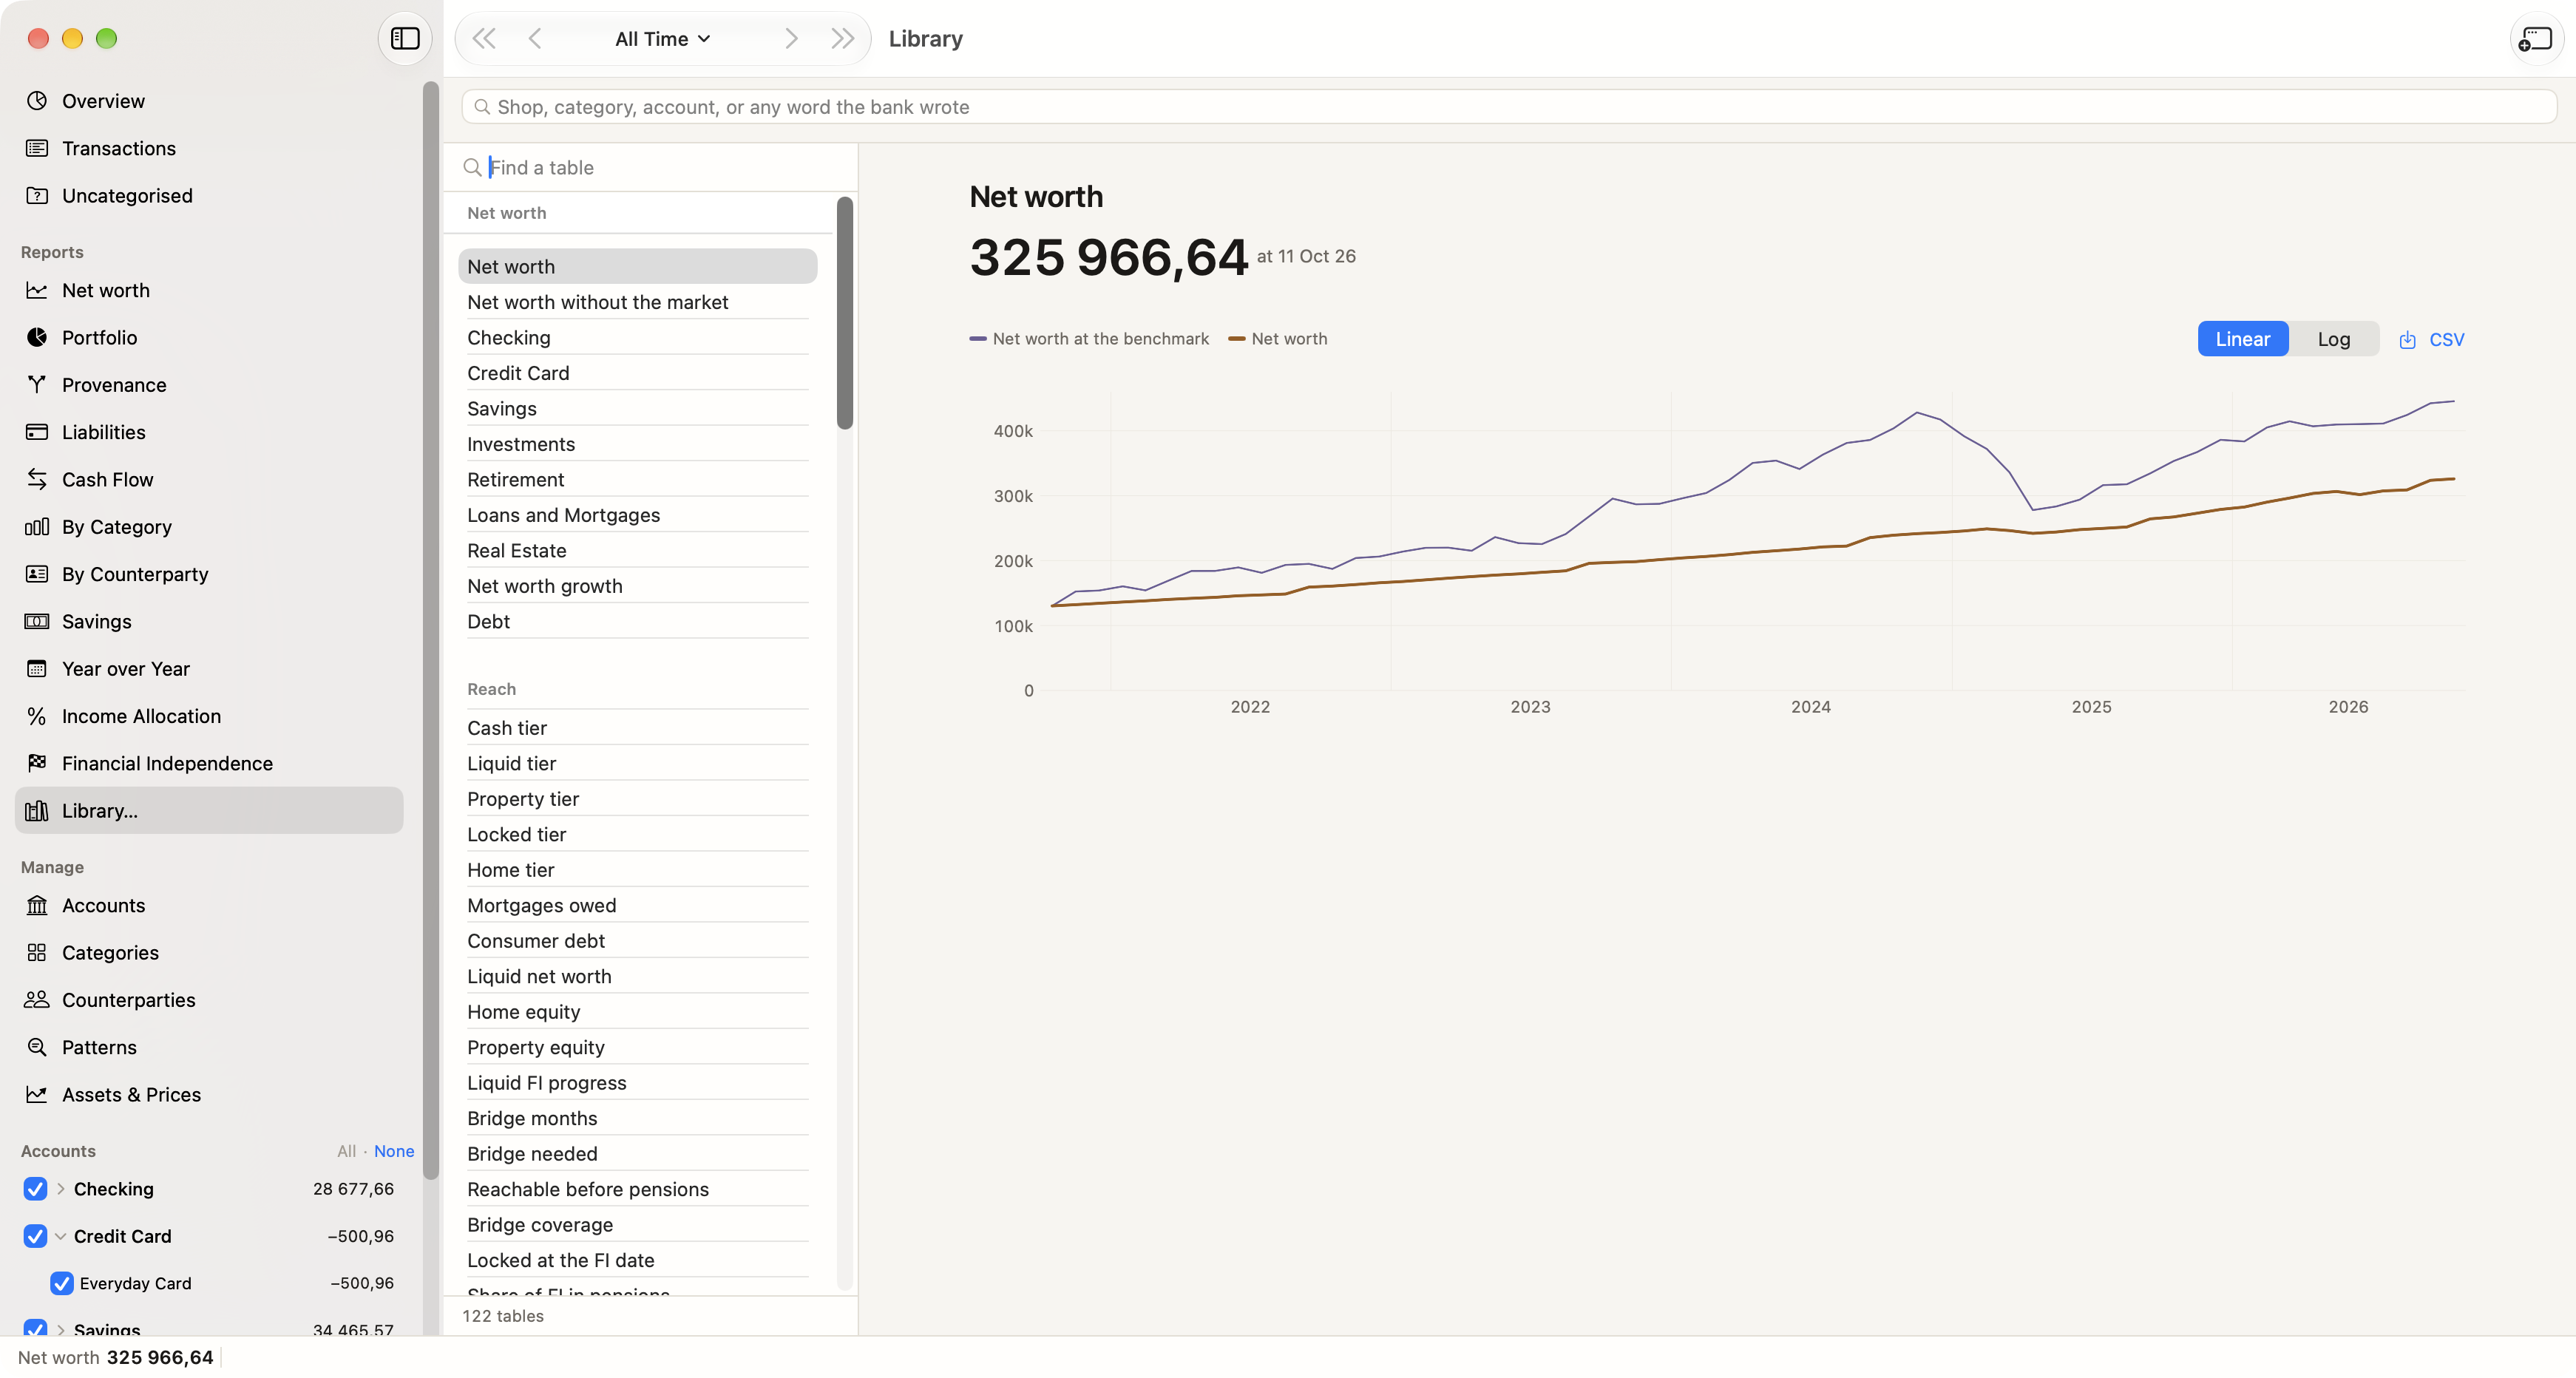Go to next period arrow
This screenshot has height=1378, width=2576.
point(791,39)
